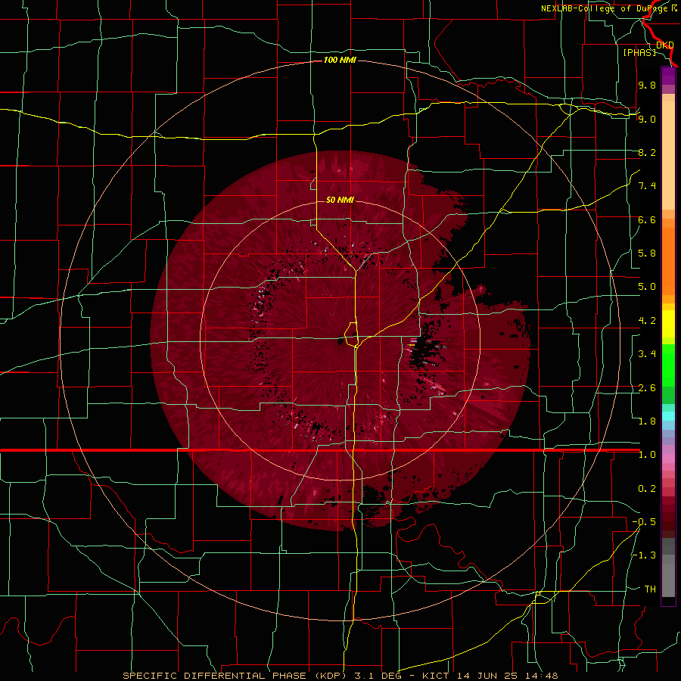
Task: Click the "TH" threshold legend label
Action: [650, 589]
